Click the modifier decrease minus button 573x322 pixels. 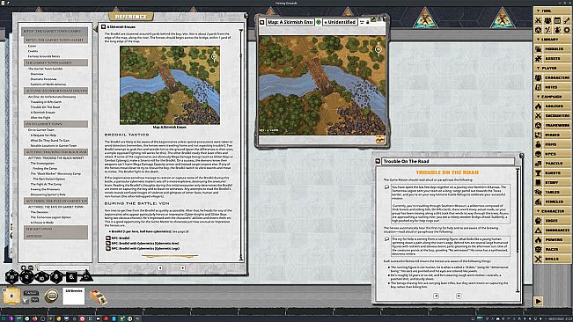point(31,268)
